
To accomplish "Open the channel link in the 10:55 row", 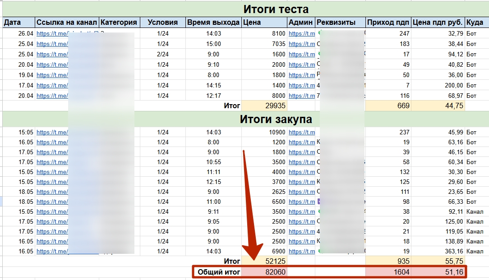I will click(52, 162).
